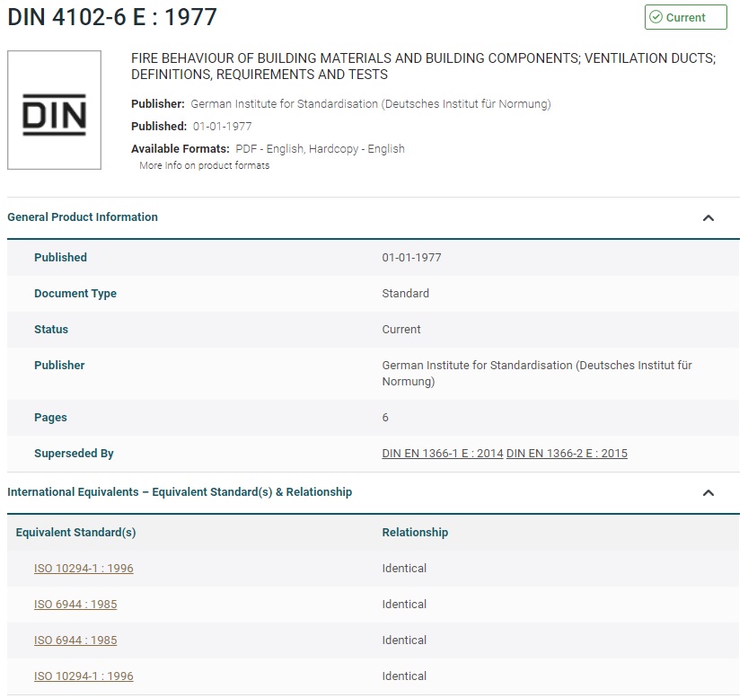
Task: Select PDF - English, Hardcopy - English text
Action: pos(320,149)
